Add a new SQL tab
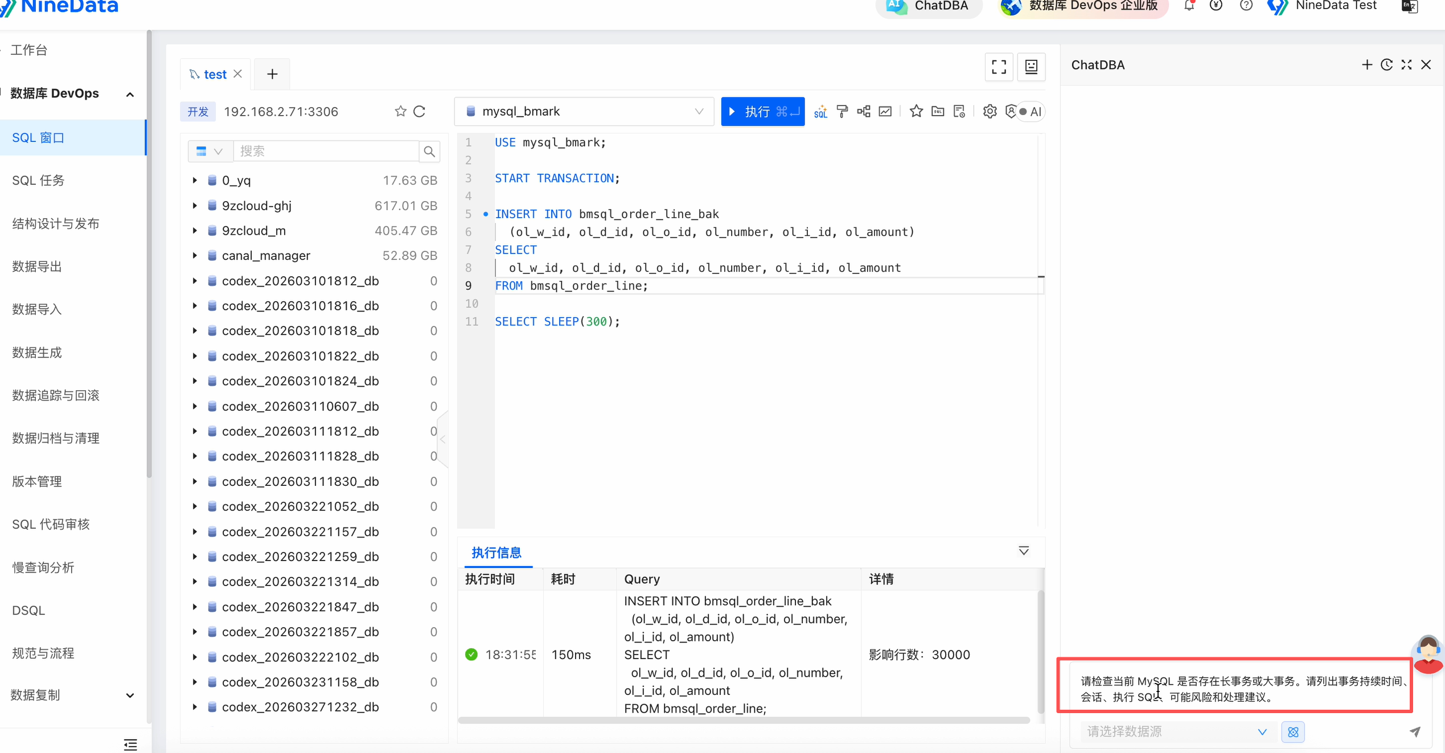 (x=272, y=74)
